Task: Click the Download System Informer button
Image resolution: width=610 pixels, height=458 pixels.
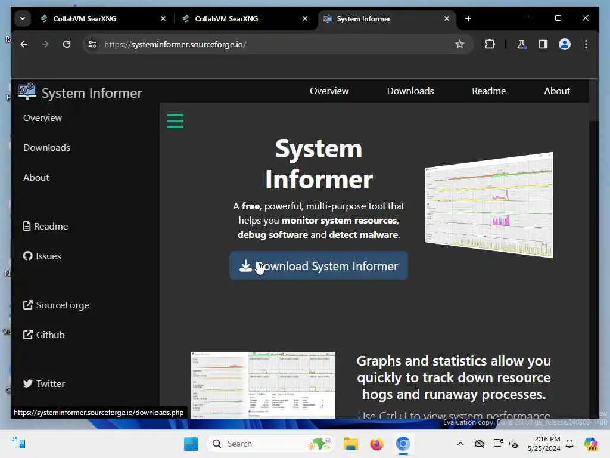Action: pyautogui.click(x=319, y=266)
